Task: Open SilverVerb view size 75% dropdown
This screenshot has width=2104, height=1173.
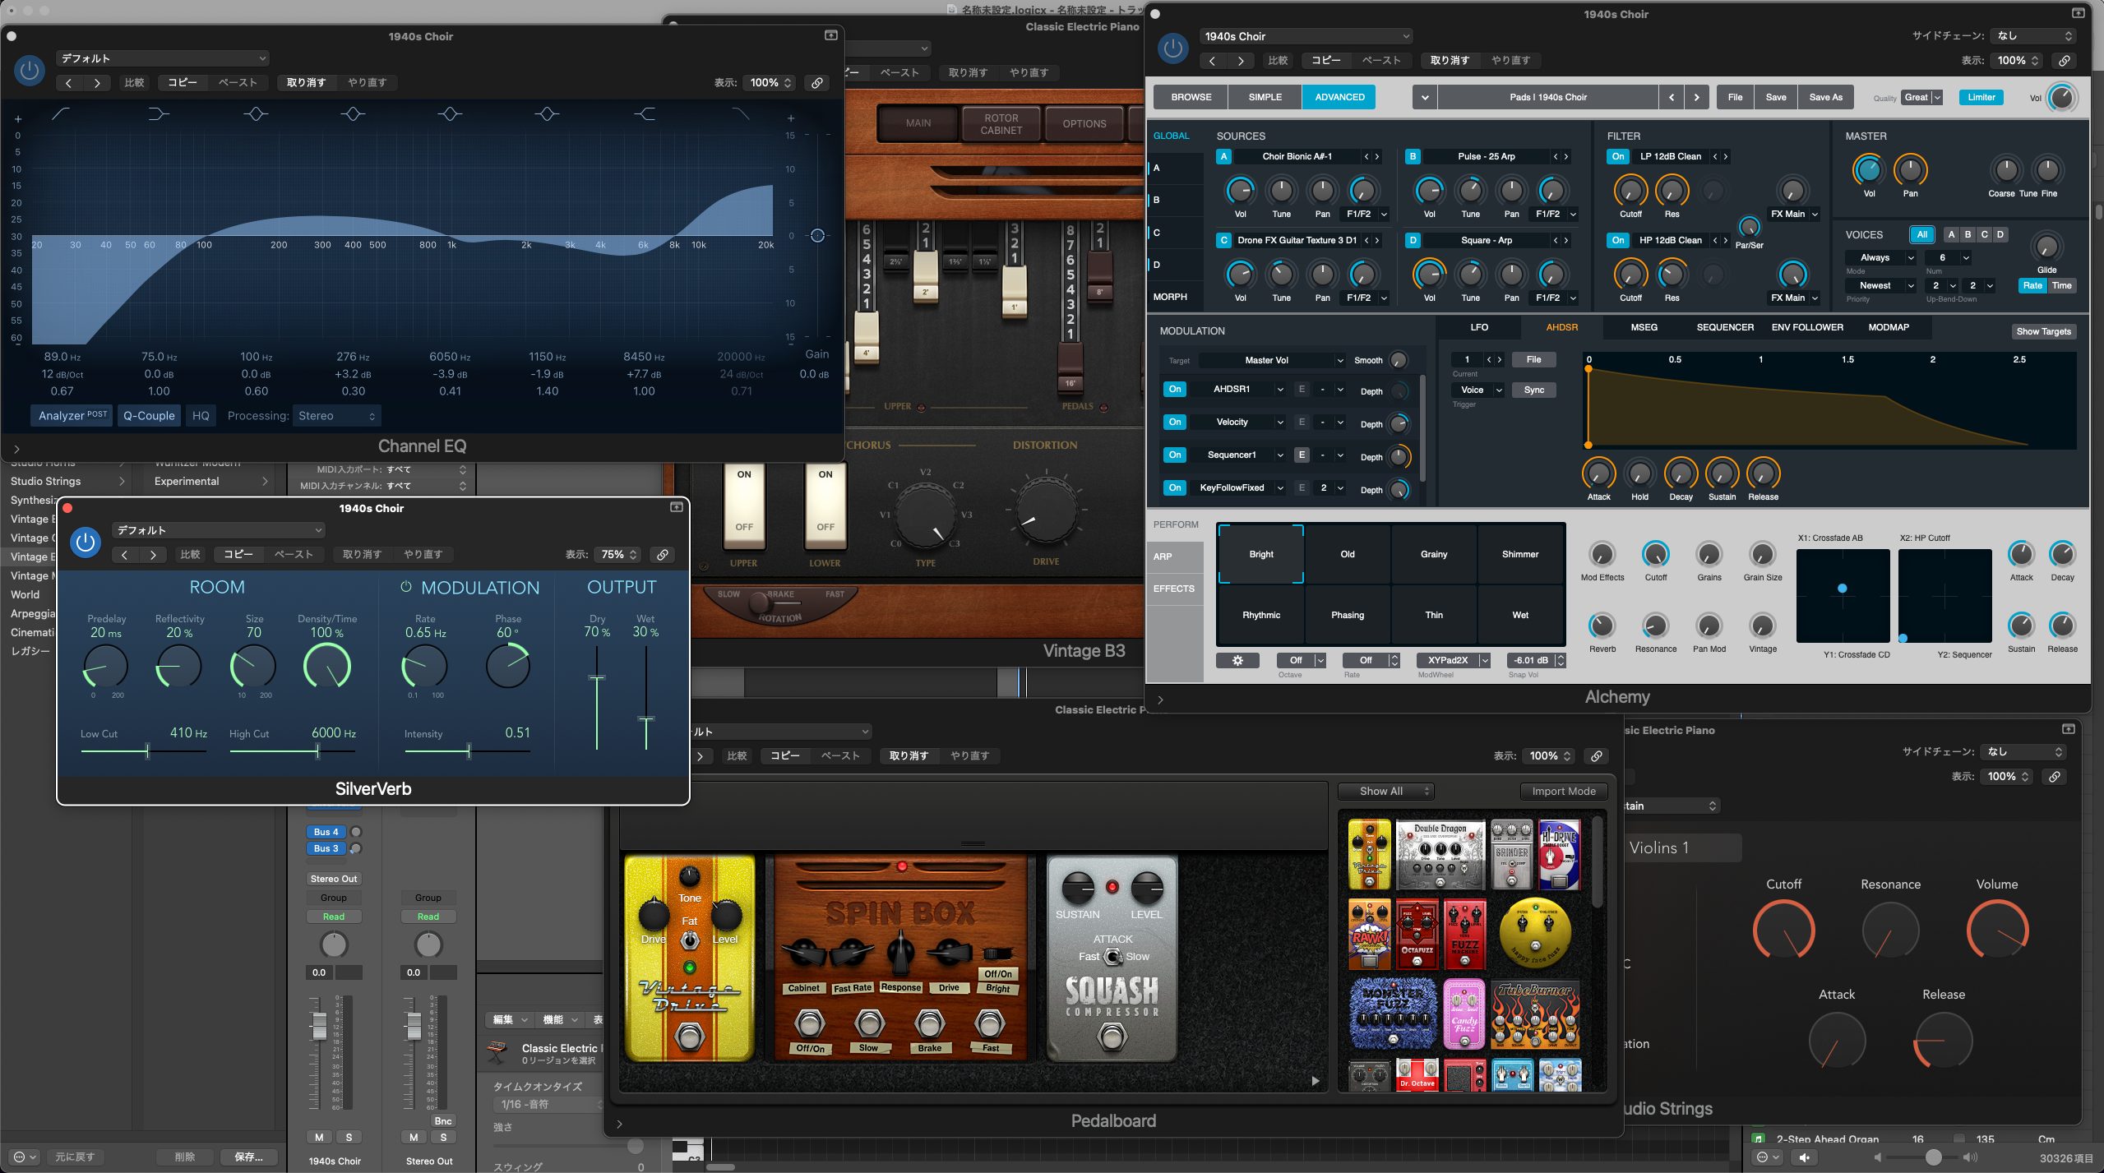Action: click(x=618, y=555)
